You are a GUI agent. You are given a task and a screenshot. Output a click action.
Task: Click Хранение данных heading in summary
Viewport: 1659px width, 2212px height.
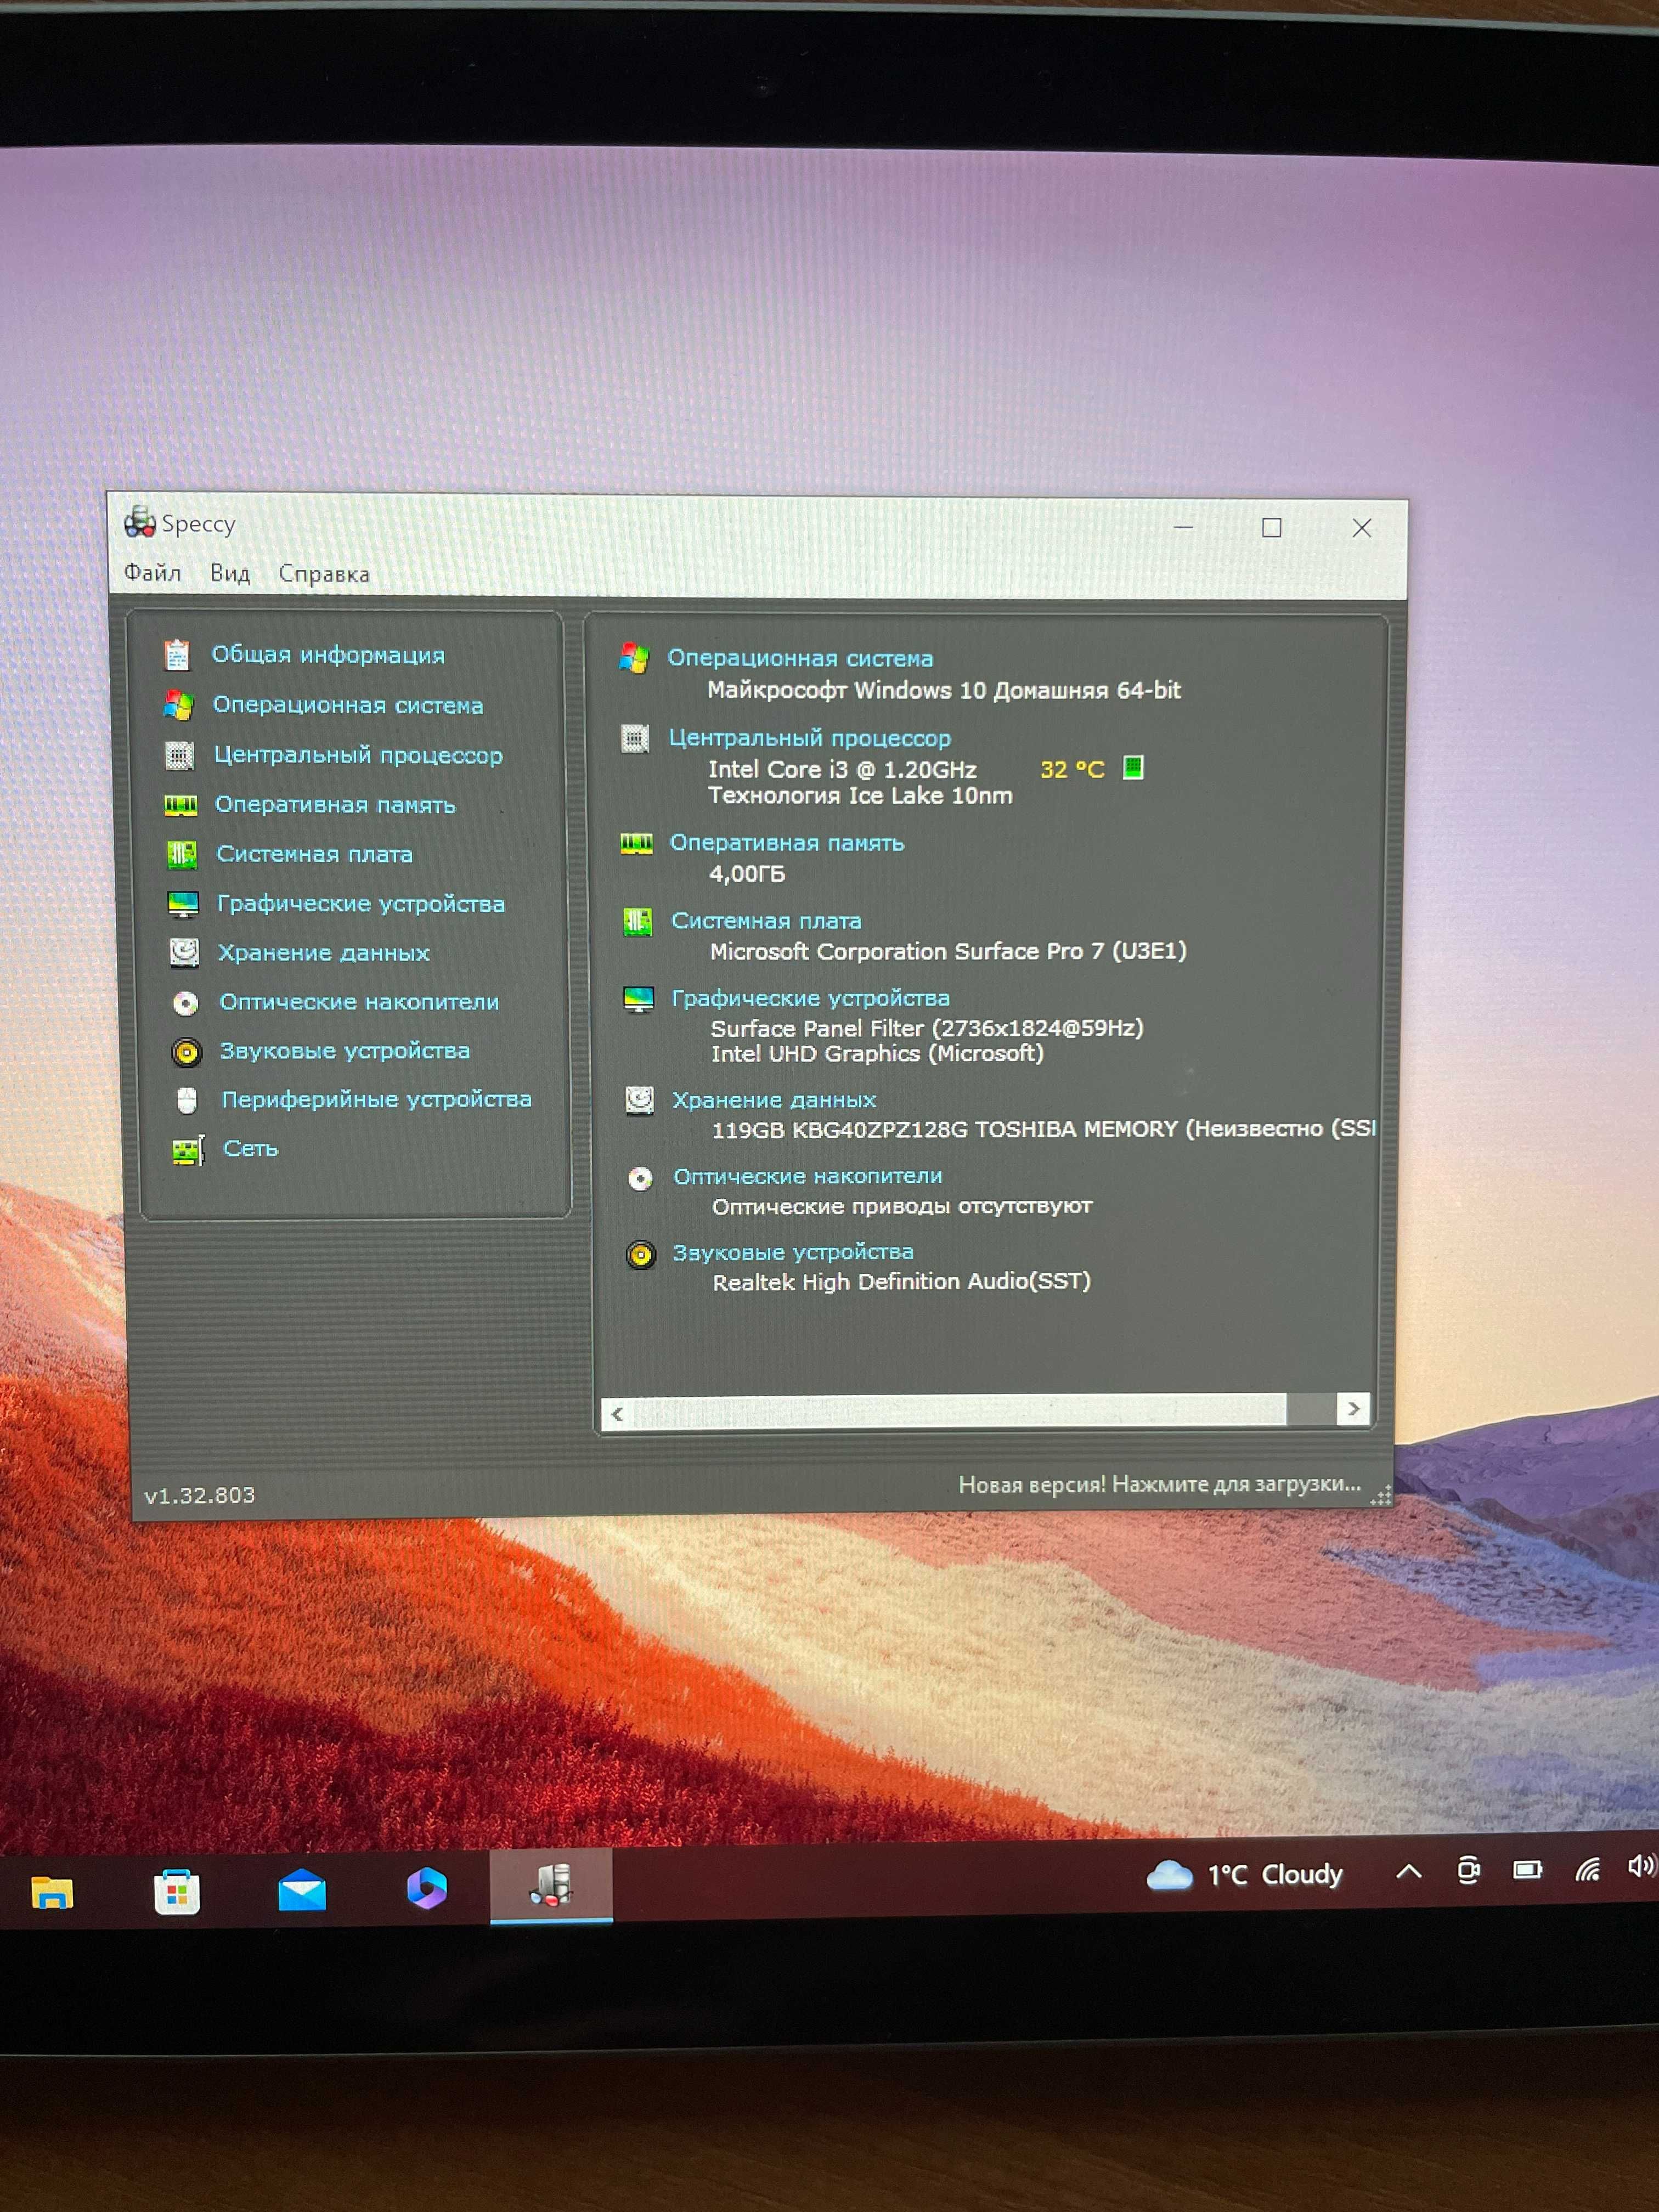click(x=774, y=1100)
